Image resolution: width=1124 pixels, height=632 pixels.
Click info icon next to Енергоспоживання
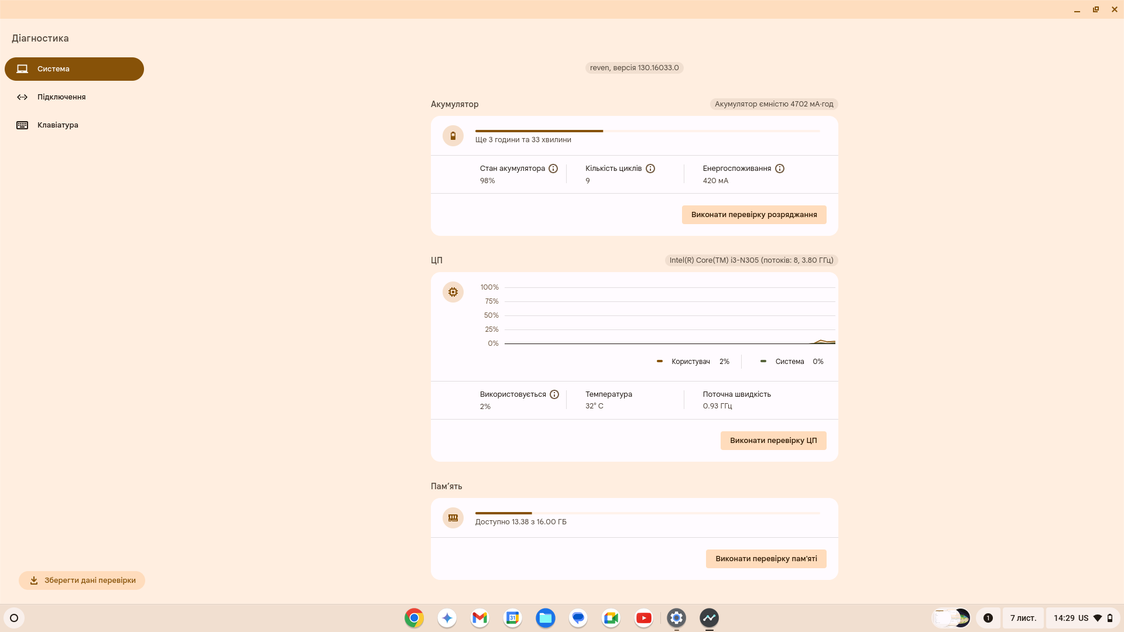point(780,169)
